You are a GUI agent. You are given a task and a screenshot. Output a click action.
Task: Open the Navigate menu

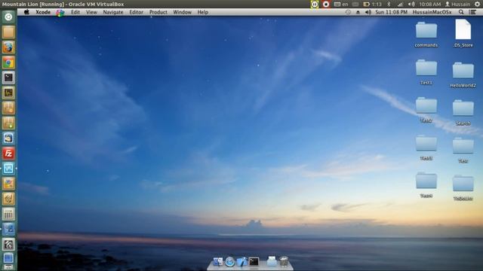[x=113, y=12]
